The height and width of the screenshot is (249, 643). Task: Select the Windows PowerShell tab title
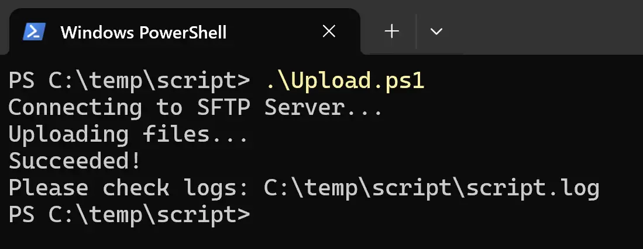[x=143, y=32]
